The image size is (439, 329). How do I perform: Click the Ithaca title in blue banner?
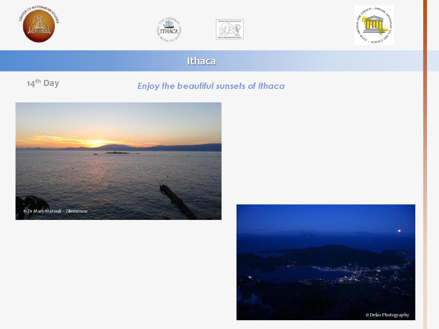tap(201, 61)
